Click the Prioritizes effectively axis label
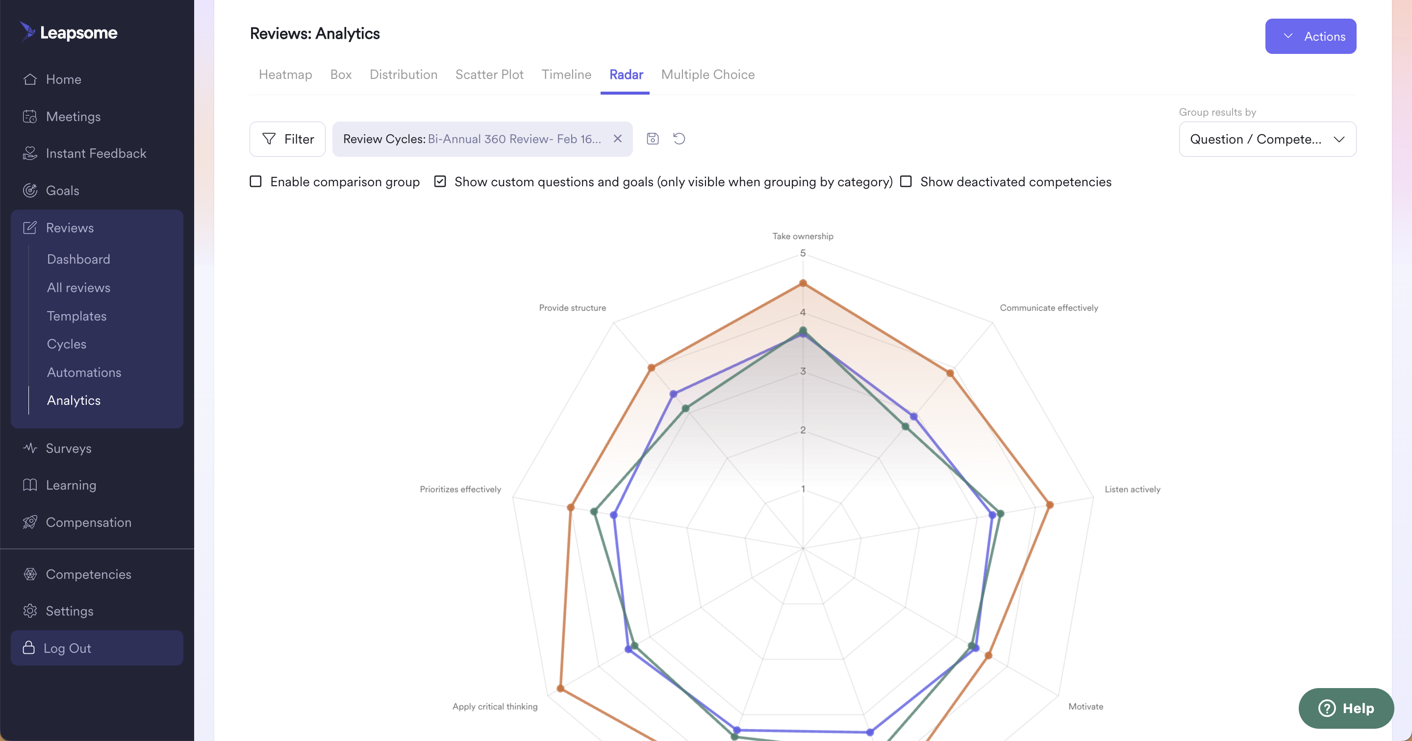 coord(460,490)
